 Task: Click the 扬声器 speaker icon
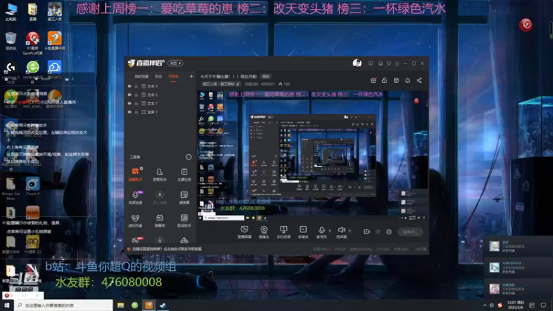tap(341, 231)
